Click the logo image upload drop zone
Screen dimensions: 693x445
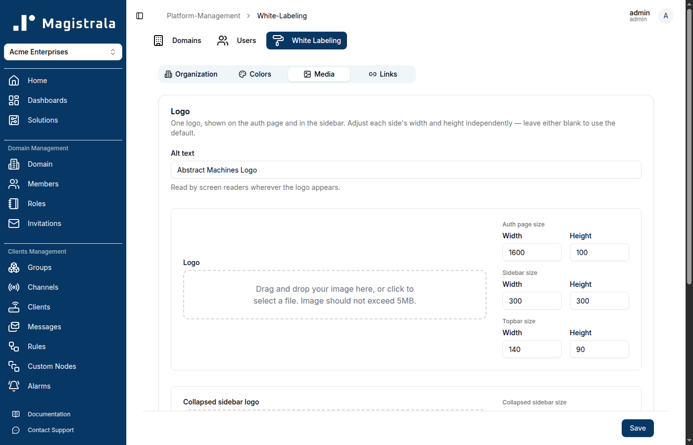pos(335,295)
